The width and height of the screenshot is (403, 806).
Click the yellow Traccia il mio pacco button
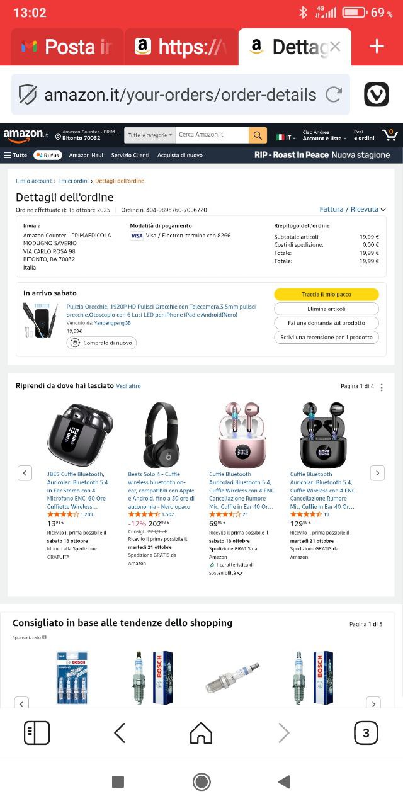[x=326, y=294]
